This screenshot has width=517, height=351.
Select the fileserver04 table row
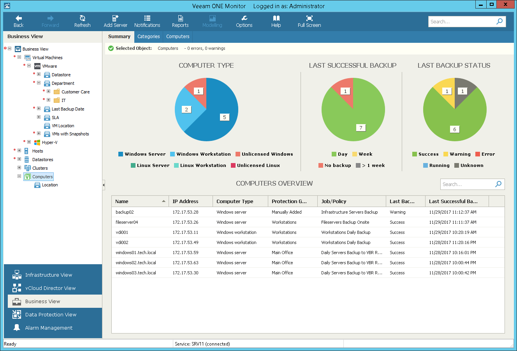coord(308,222)
